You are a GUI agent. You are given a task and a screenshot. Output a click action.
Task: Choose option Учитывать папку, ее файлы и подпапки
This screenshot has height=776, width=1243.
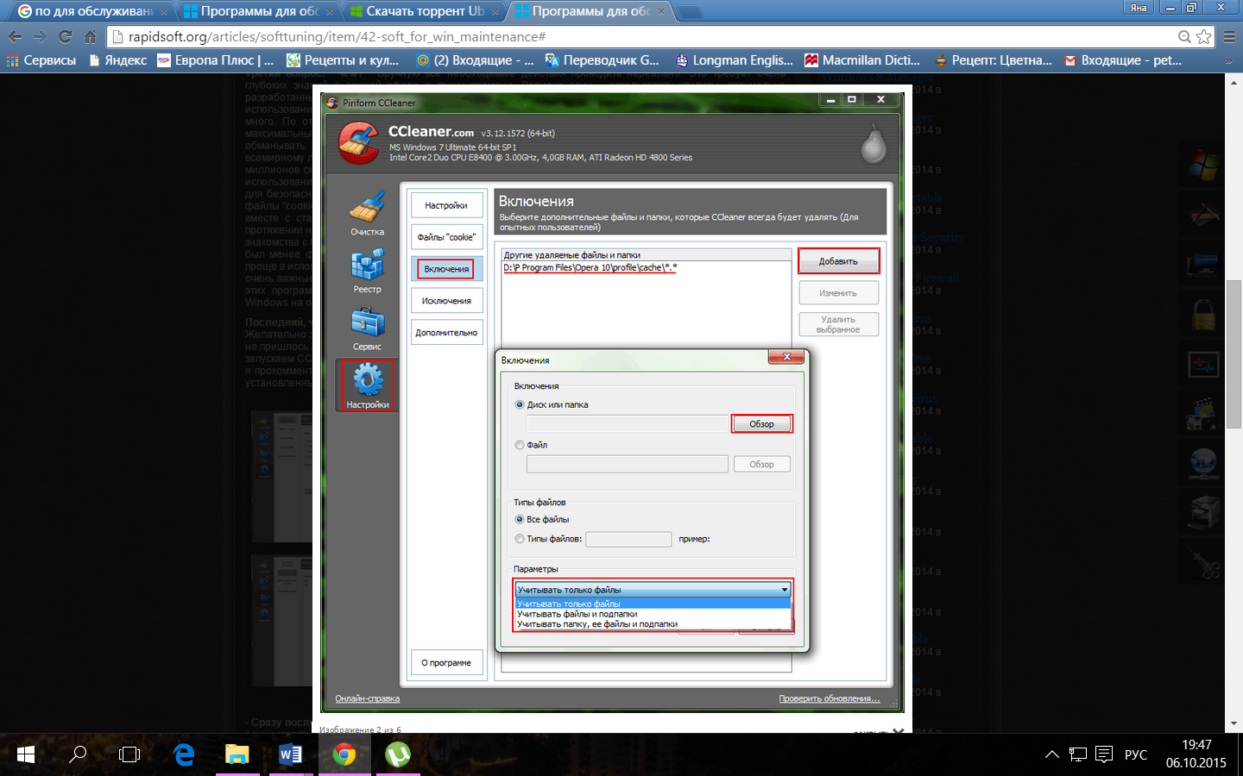pyautogui.click(x=653, y=624)
